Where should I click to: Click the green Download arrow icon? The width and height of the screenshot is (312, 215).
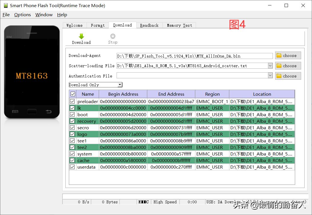[x=81, y=36]
